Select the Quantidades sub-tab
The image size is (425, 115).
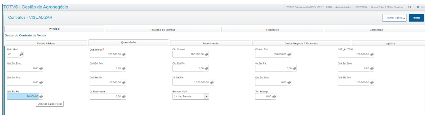click(129, 42)
